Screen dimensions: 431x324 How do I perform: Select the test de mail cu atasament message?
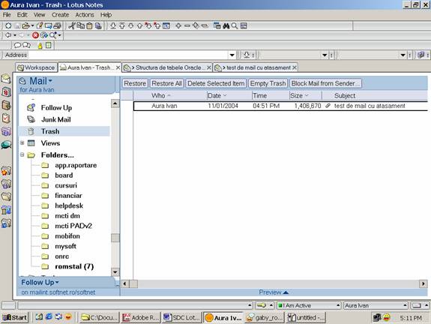pyautogui.click(x=280, y=106)
